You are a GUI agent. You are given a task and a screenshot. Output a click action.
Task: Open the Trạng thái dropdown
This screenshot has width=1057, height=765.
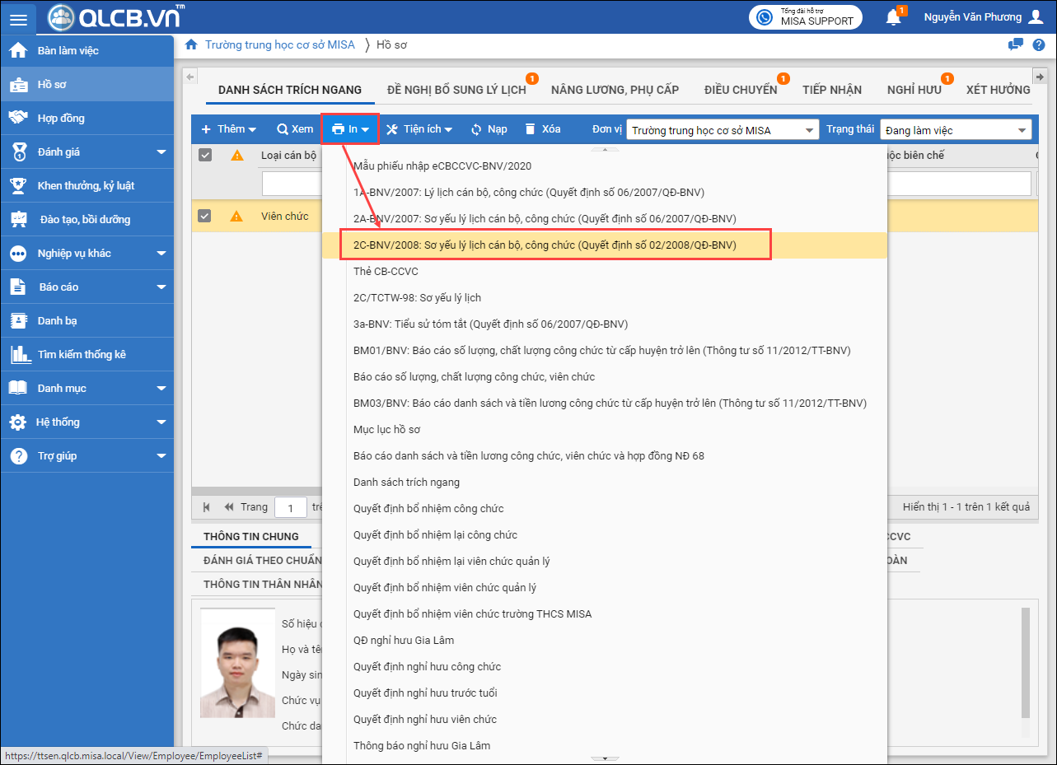click(955, 130)
